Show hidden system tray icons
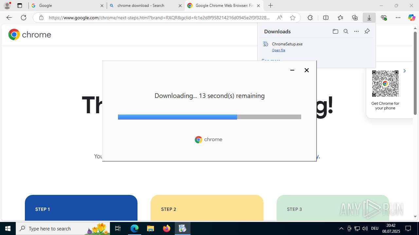The height and width of the screenshot is (235, 419). [x=341, y=228]
